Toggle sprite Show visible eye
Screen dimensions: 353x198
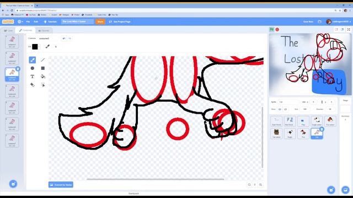coord(280,109)
